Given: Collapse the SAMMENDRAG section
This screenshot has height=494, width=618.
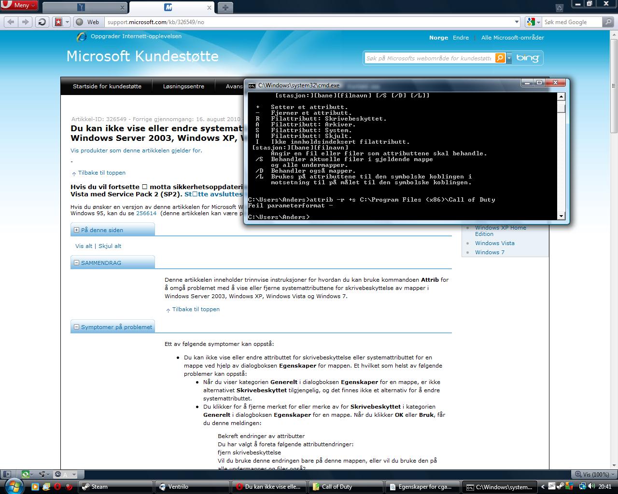Looking at the screenshot, I should point(76,263).
